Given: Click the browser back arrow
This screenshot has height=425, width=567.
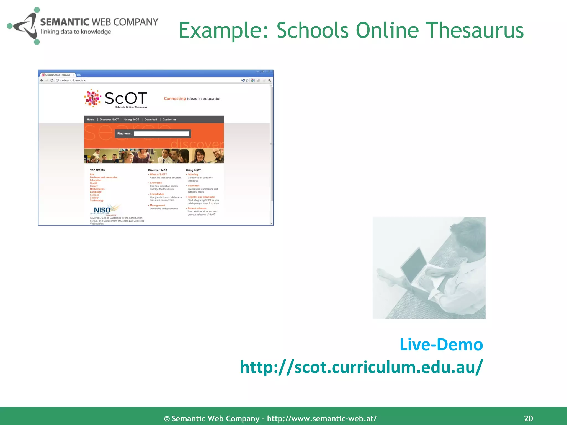Looking at the screenshot, I should (x=42, y=80).
